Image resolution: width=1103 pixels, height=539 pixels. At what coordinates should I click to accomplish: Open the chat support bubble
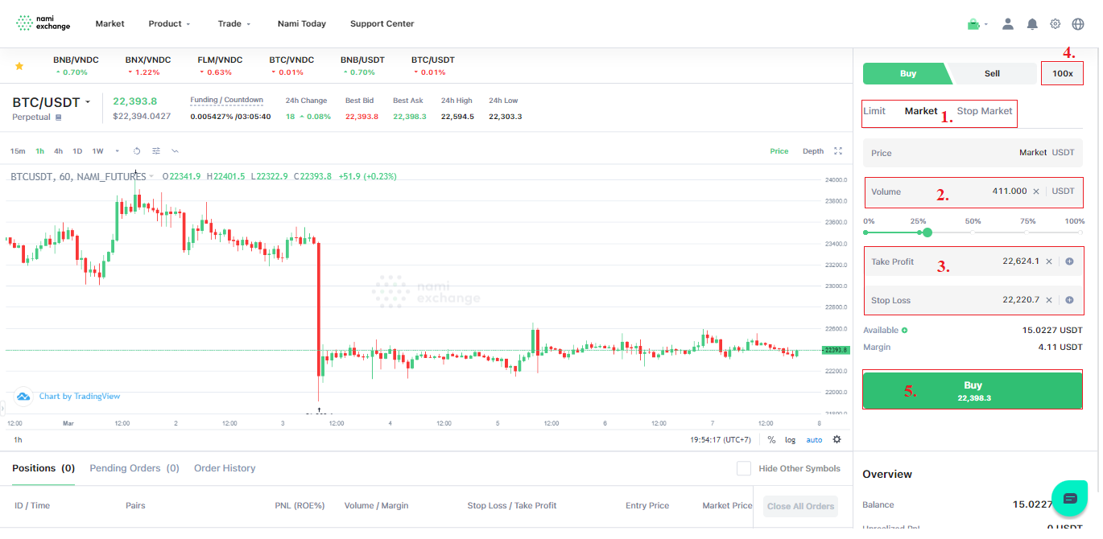pyautogui.click(x=1070, y=499)
